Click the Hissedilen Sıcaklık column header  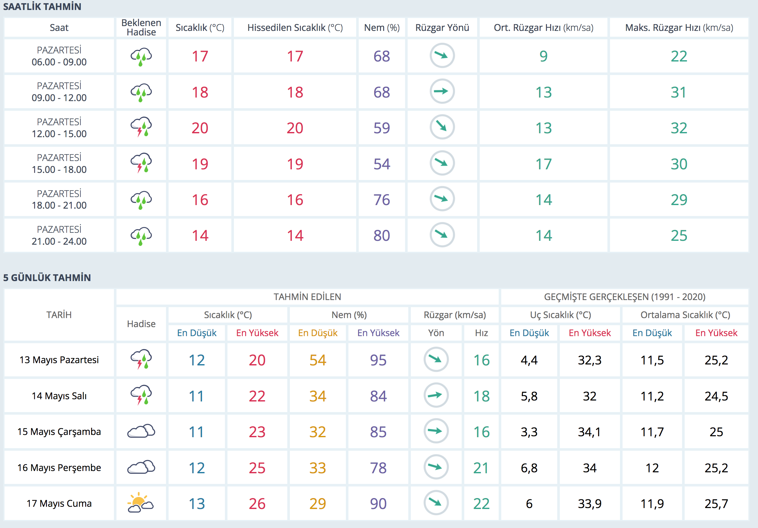pos(295,28)
